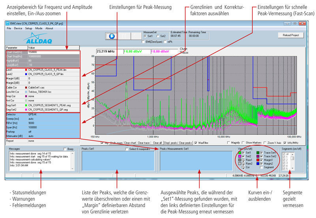Start measurement with the blue play button
The image size is (316, 218).
click(111, 36)
